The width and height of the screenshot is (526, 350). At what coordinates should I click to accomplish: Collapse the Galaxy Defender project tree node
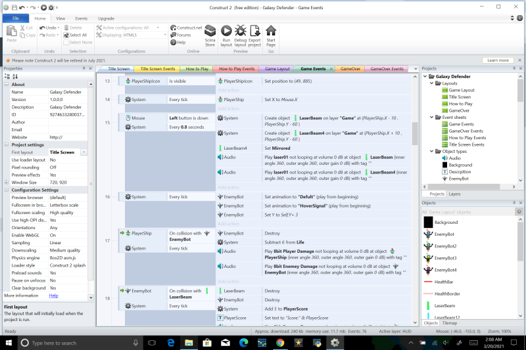(425, 76)
